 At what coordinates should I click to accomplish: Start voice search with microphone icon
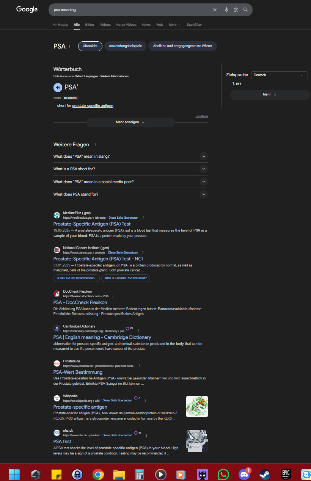pos(226,10)
